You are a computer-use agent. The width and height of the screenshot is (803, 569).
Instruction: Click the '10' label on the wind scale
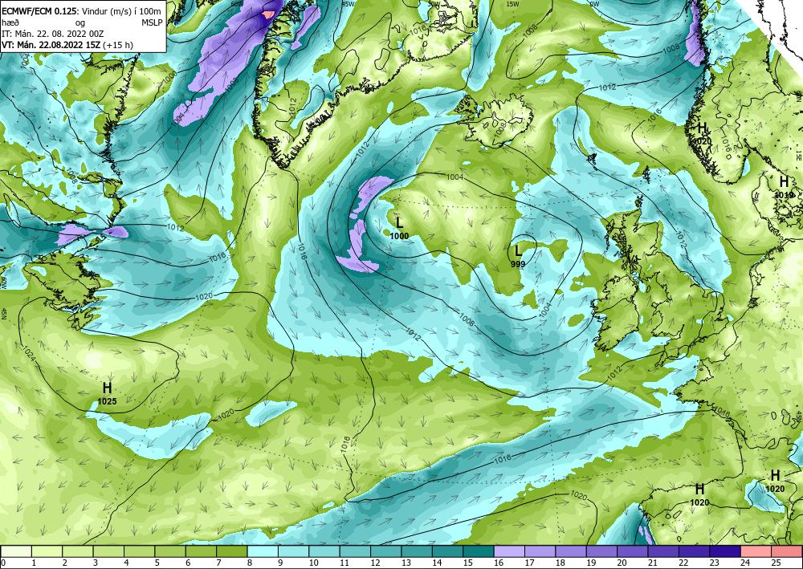(x=313, y=563)
